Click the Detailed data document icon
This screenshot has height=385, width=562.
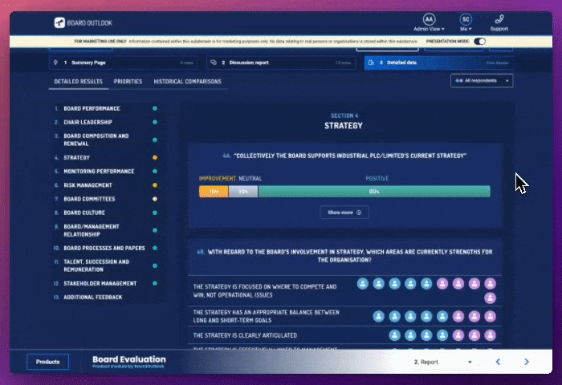pos(370,62)
